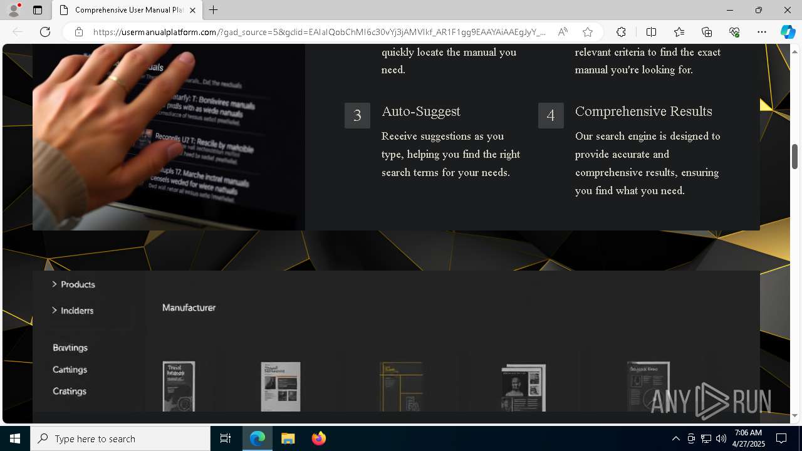Open the gold-lined manual thumbnail
This screenshot has width=802, height=451.
coord(401,386)
